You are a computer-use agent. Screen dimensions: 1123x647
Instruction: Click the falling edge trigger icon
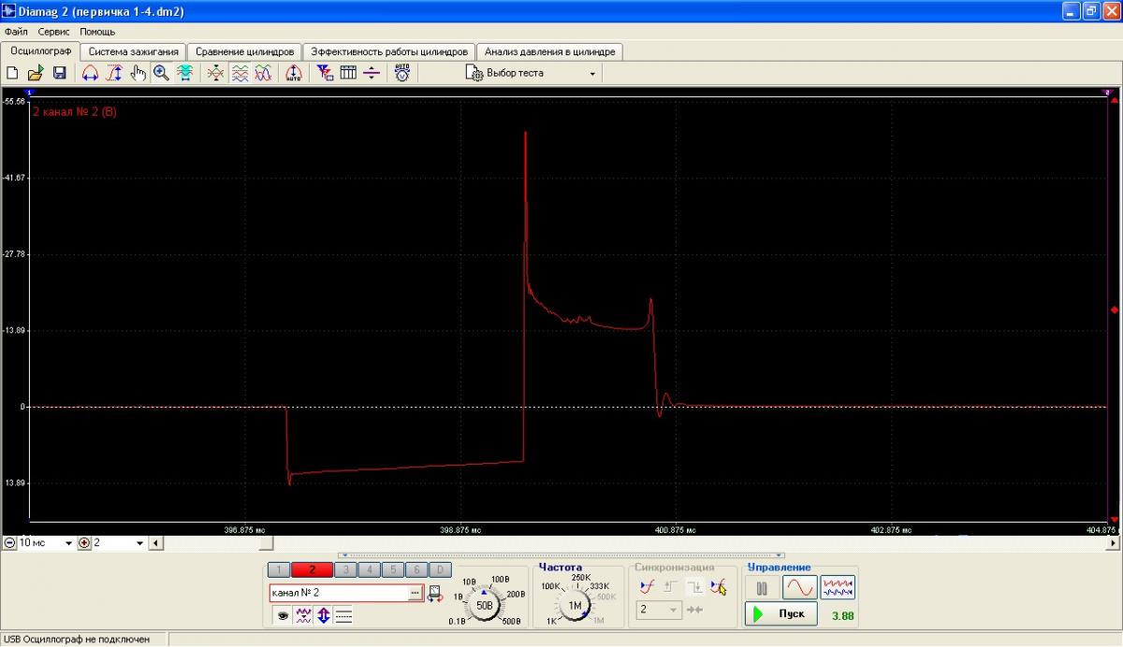[x=694, y=587]
